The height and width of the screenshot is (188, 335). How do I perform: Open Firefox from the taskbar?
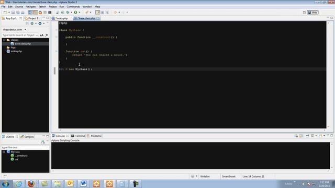click(x=31, y=183)
